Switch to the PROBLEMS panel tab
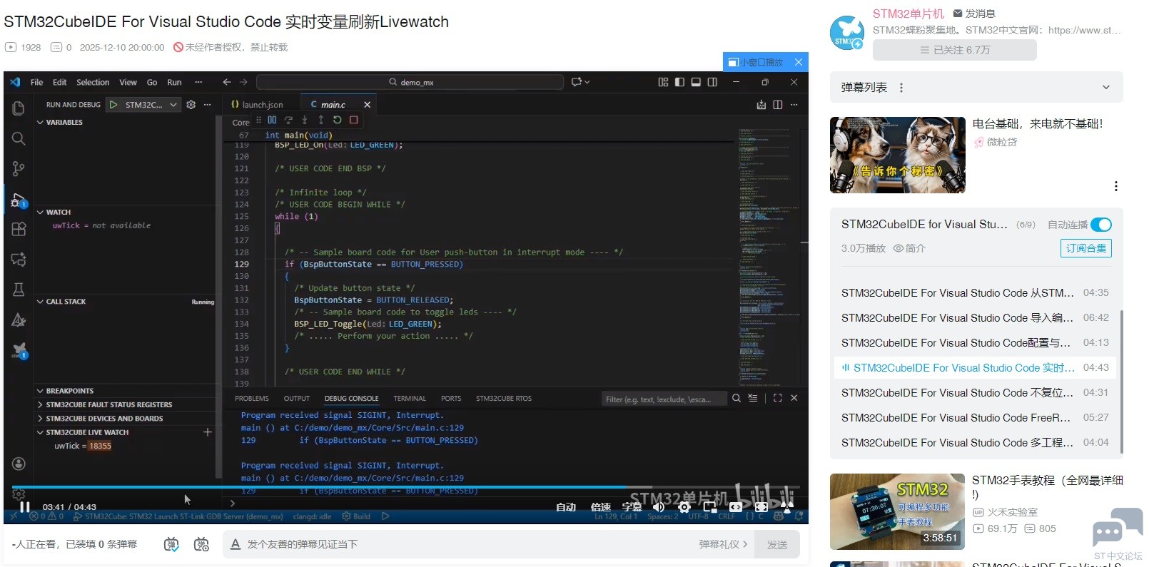The height and width of the screenshot is (567, 1149). click(x=252, y=398)
